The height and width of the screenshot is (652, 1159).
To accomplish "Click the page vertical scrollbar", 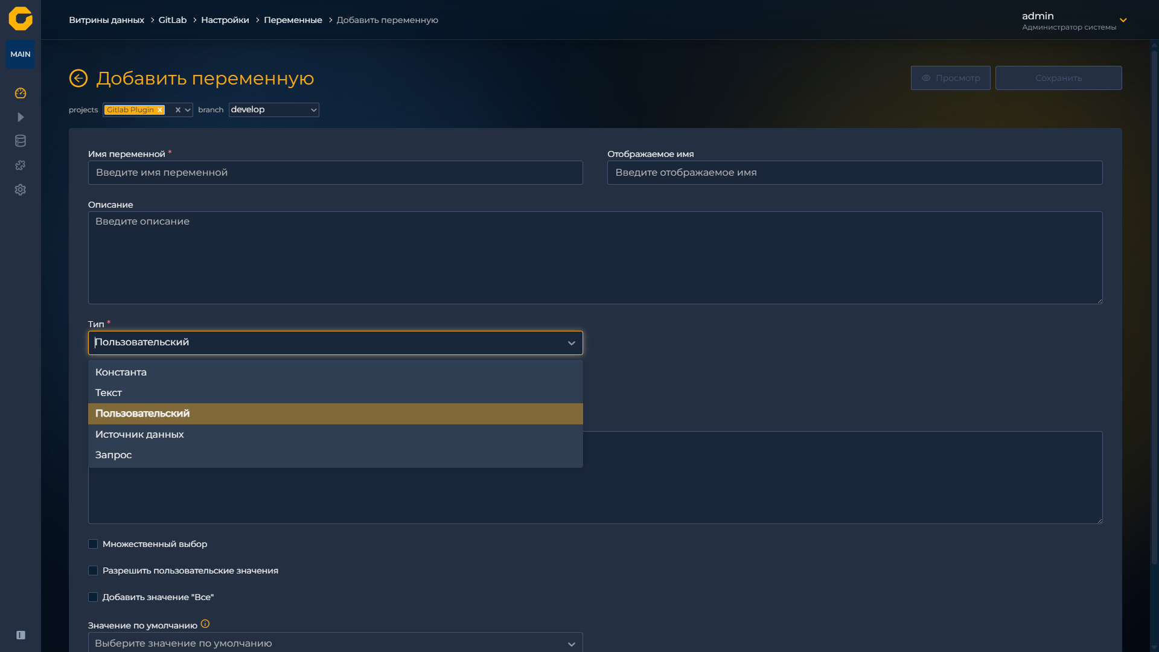I will pos(1154,308).
